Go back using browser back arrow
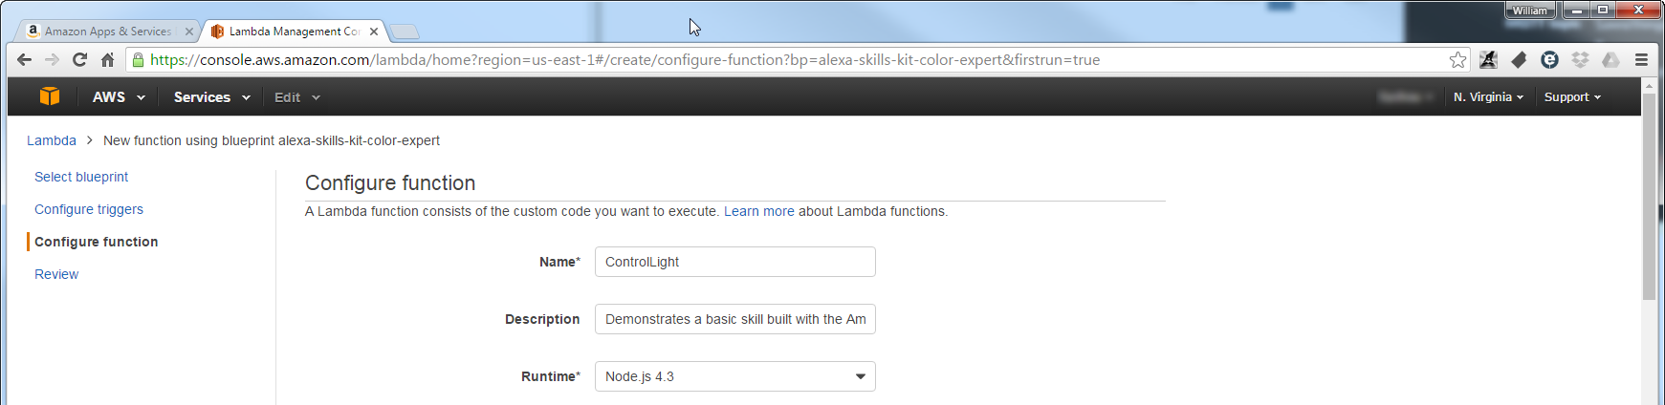 [x=24, y=59]
